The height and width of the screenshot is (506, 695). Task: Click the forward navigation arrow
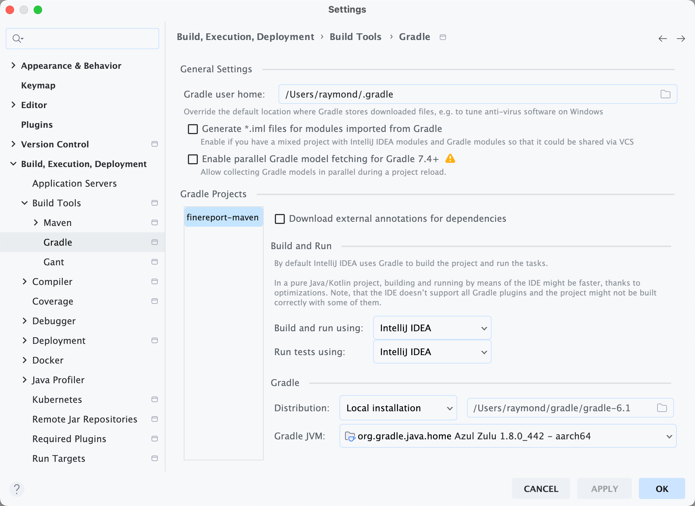click(681, 39)
